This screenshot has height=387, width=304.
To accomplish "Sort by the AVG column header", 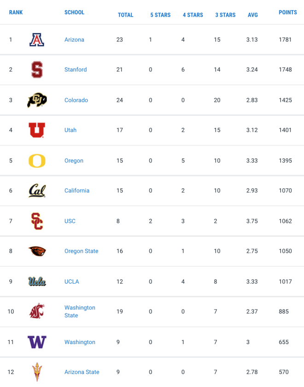I will coord(253,15).
